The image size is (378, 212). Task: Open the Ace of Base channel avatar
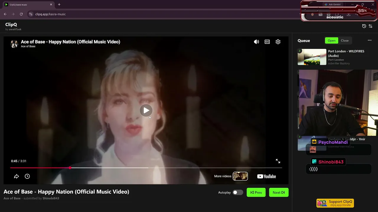pos(14,44)
